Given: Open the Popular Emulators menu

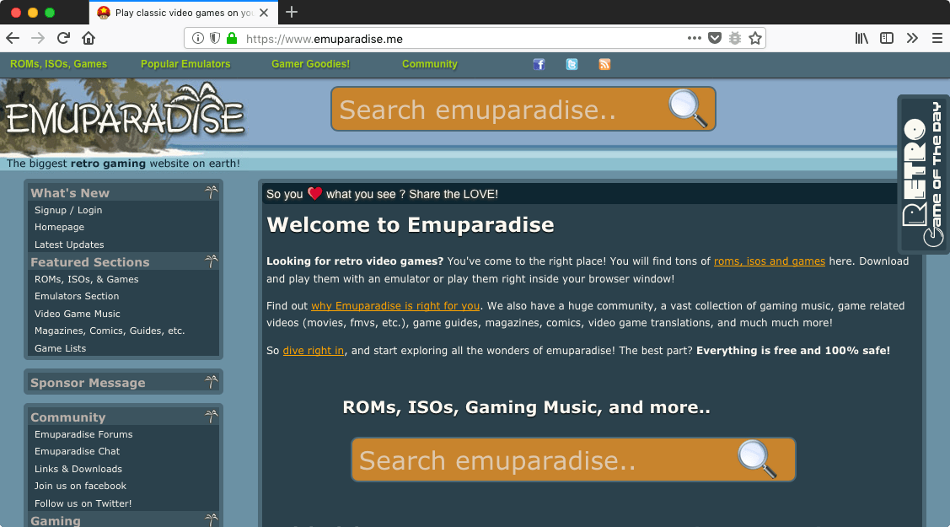Looking at the screenshot, I should point(185,64).
